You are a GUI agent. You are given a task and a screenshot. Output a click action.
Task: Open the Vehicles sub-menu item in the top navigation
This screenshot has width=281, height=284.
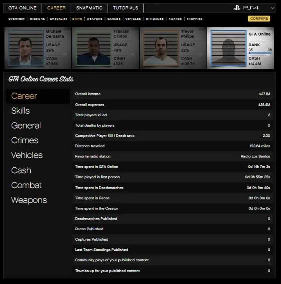click(133, 19)
